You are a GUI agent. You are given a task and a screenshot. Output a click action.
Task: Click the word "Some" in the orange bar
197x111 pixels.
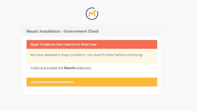point(39,82)
